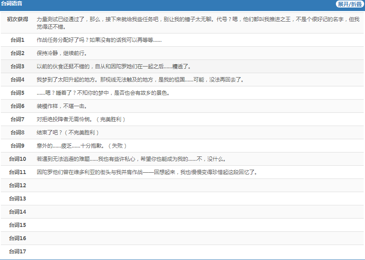
Task: Click the 台词语音 header title
Action: (12, 4)
